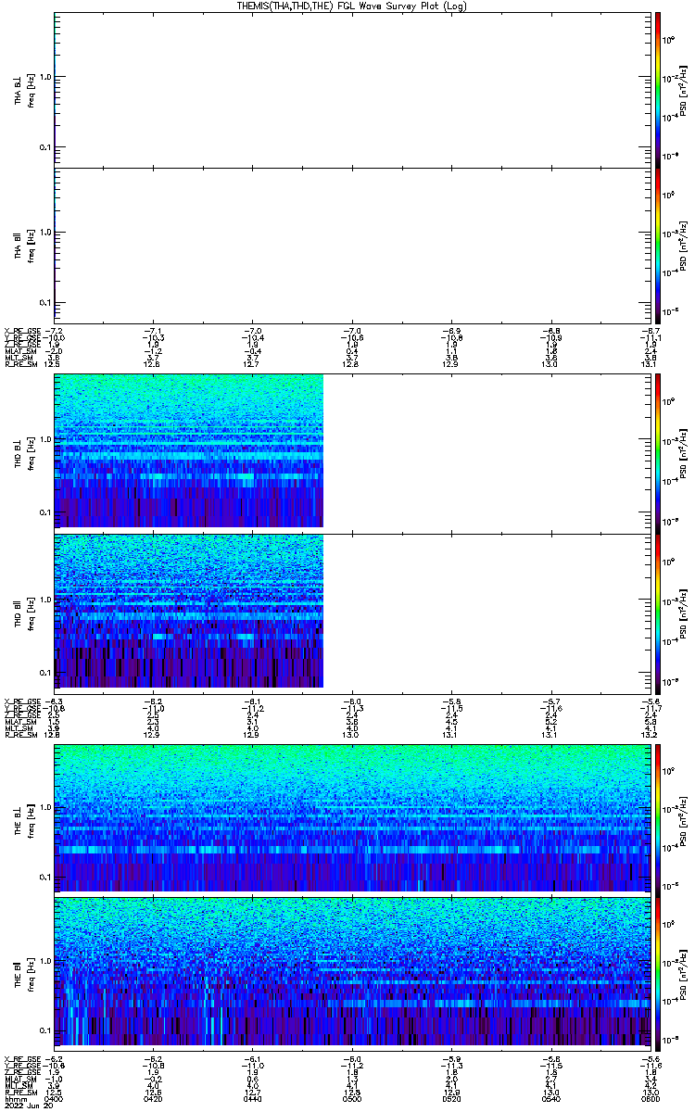The image size is (695, 1112).
Task: Click the 0.1 frequency tick on THD B-perpendicular
Action: (x=45, y=512)
